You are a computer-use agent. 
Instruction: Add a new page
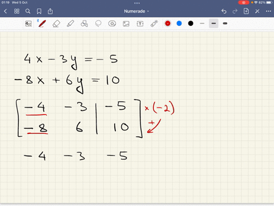246,11
